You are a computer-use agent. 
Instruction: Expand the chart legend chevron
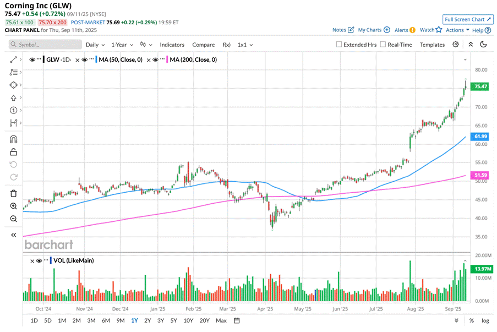(x=465, y=59)
